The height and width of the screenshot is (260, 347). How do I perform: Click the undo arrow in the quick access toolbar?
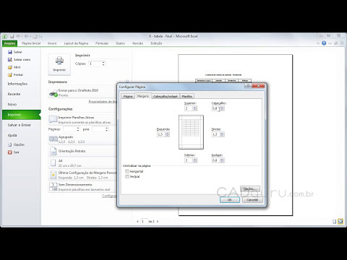click(18, 36)
